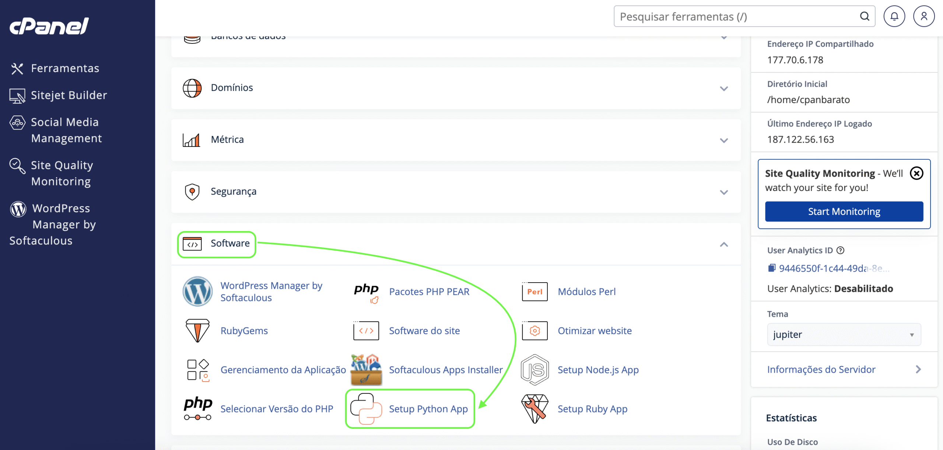Click the Sitejet Builder monitor icon

click(x=17, y=96)
